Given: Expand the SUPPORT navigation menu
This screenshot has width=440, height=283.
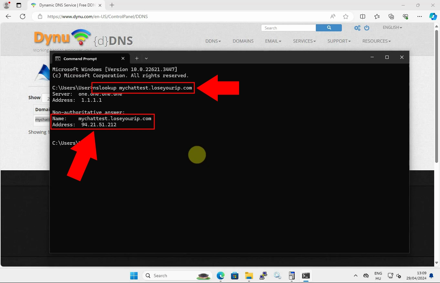Looking at the screenshot, I should coord(339,41).
